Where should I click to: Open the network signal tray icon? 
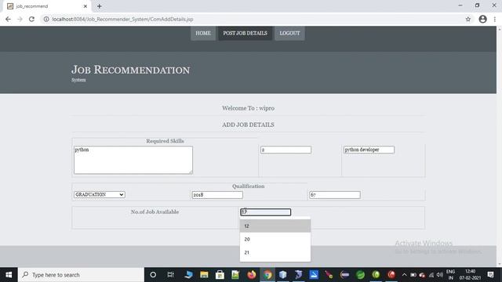click(x=431, y=275)
